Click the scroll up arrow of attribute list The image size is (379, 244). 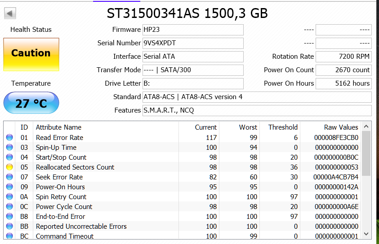pyautogui.click(x=366, y=126)
